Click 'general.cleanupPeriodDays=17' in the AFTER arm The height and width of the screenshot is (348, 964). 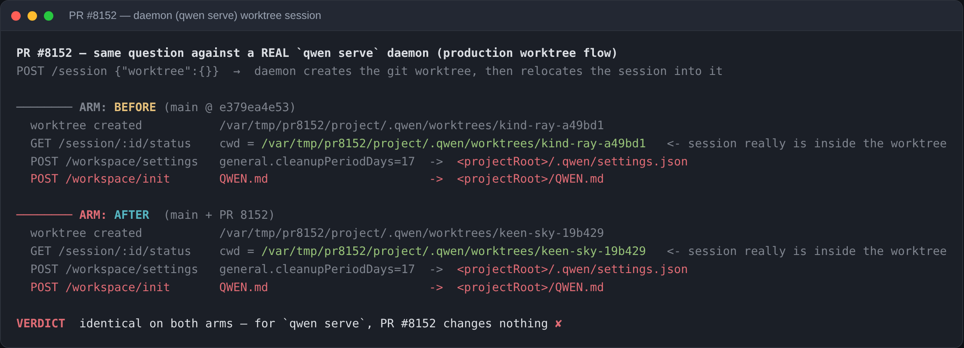[317, 269]
